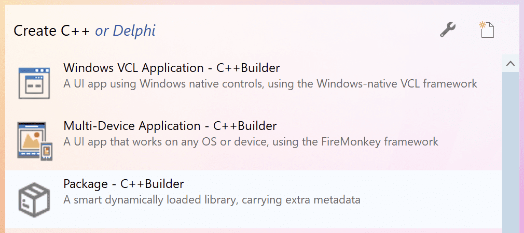Click the Multi-Device Application picture icon
This screenshot has width=524, height=233.
point(34,140)
